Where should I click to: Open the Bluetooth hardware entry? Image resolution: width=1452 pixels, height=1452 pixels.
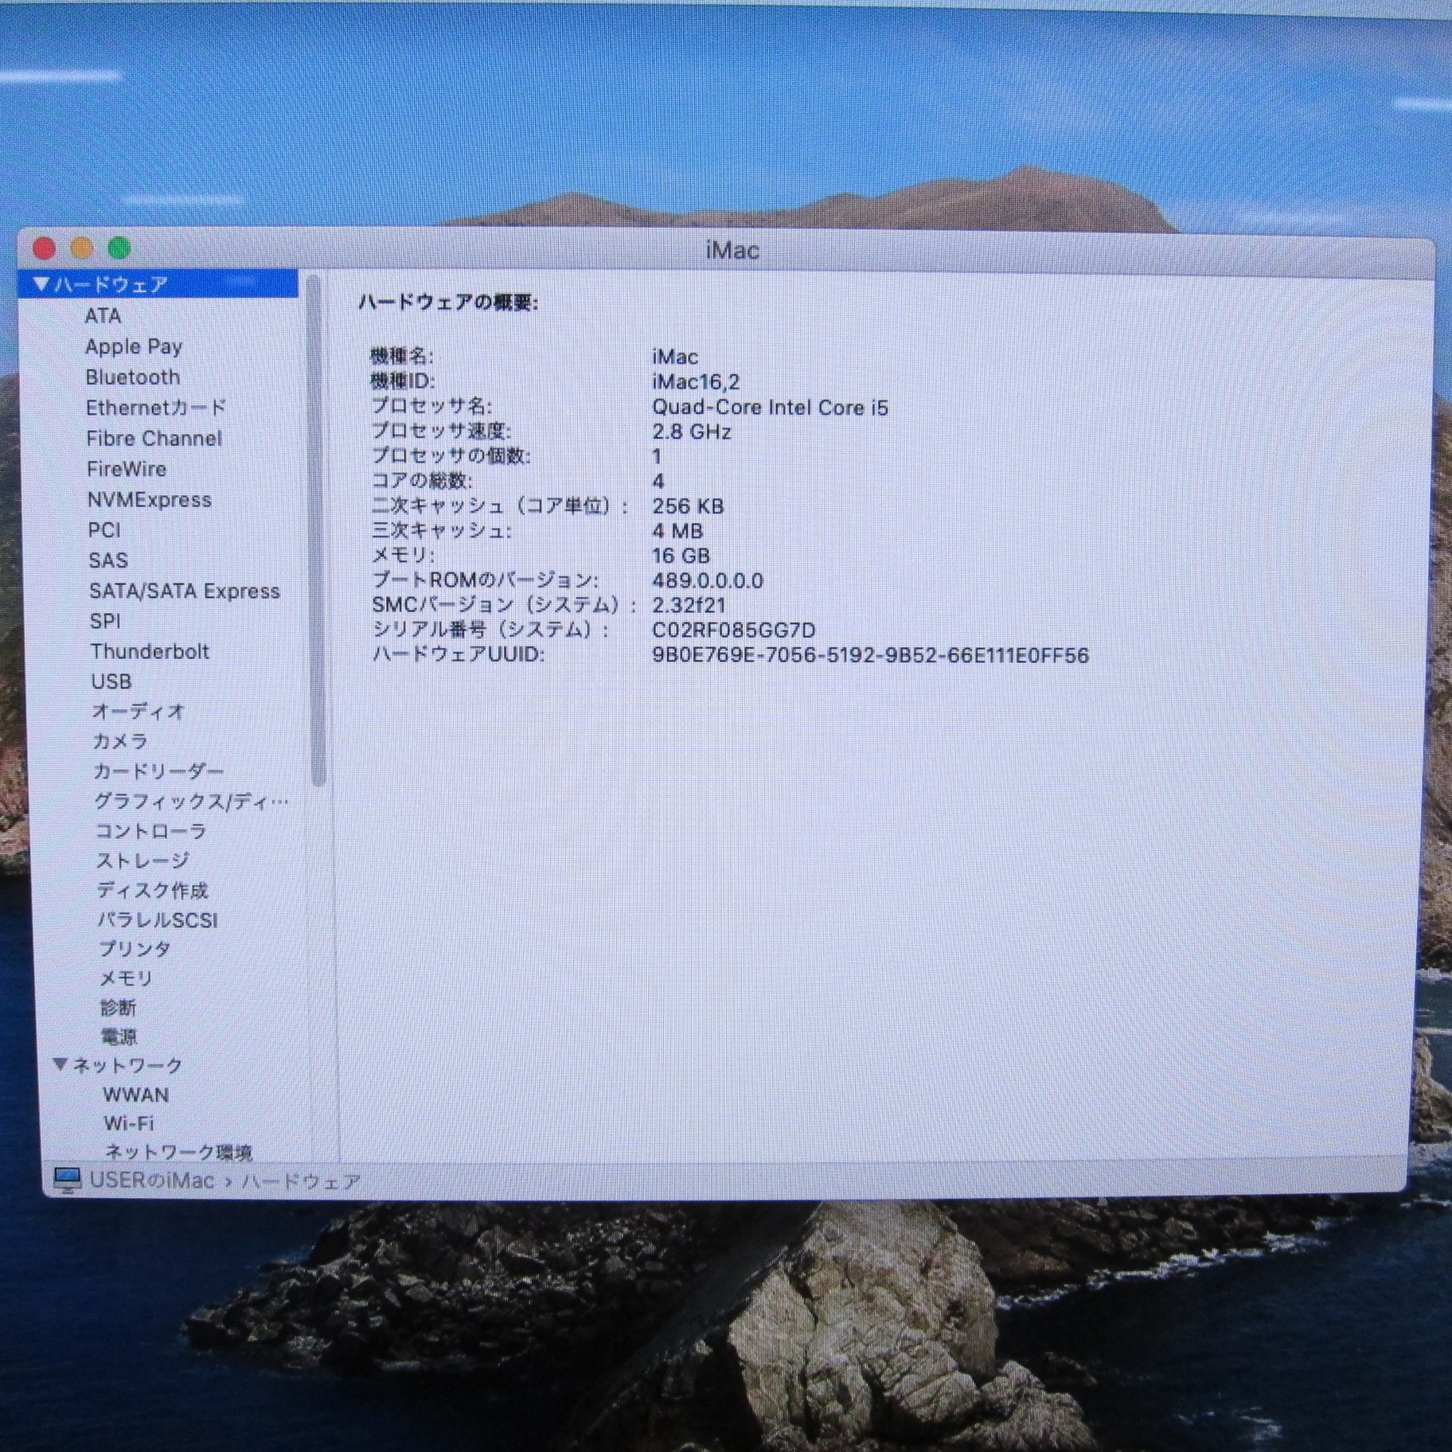[x=133, y=377]
